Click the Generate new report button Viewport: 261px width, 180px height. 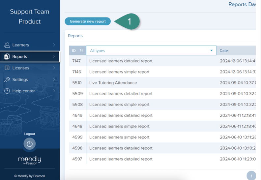88,21
